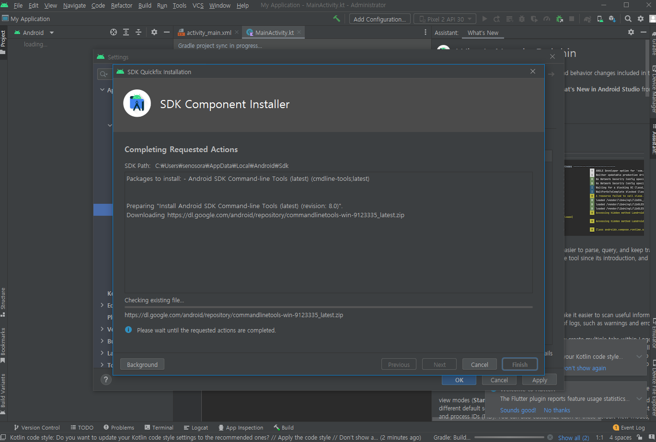This screenshot has height=442, width=656.
Task: Click OK in the Settings dialog
Action: point(459,380)
